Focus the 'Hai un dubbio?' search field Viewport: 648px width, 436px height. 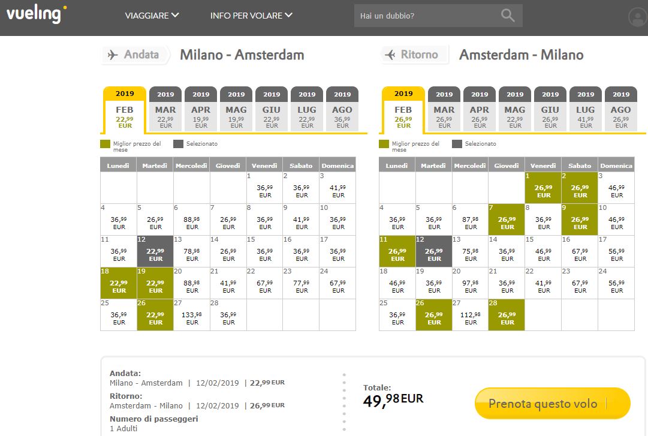pos(438,16)
